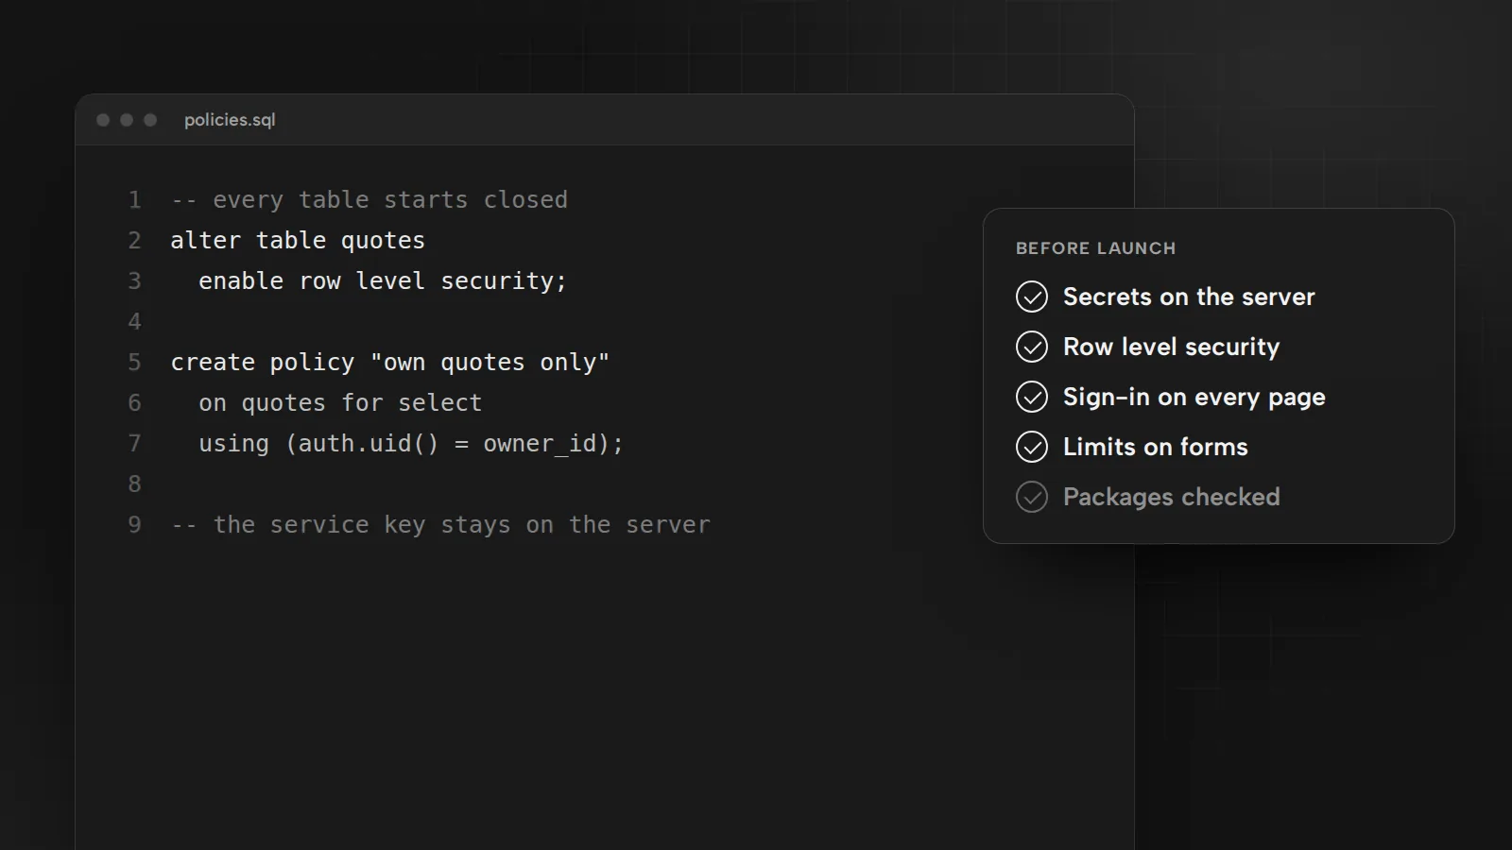Click the 'create policy "own quotes only"' line

click(390, 363)
